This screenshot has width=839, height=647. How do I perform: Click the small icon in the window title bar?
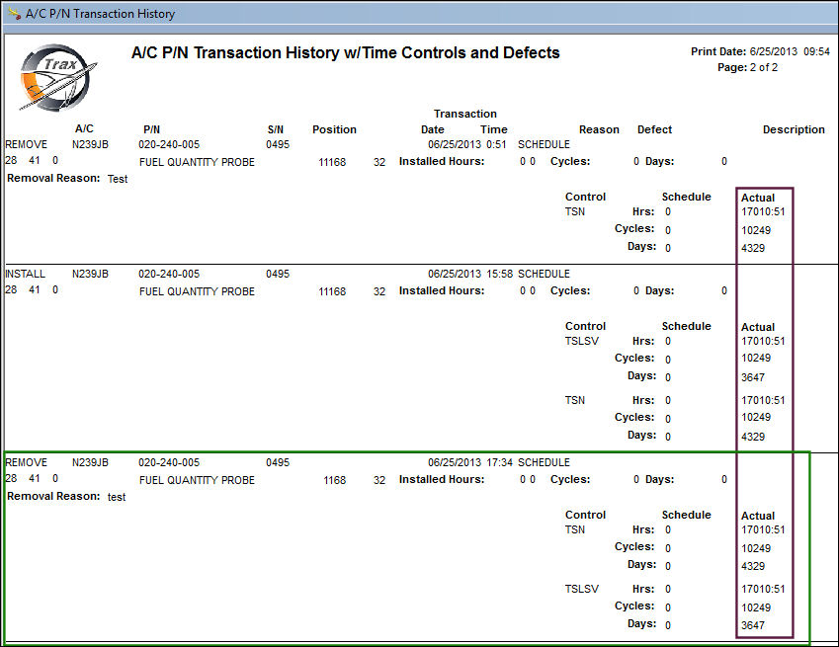15,13
